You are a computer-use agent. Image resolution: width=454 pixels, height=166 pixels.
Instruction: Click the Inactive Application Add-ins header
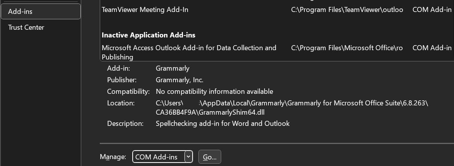click(148, 35)
